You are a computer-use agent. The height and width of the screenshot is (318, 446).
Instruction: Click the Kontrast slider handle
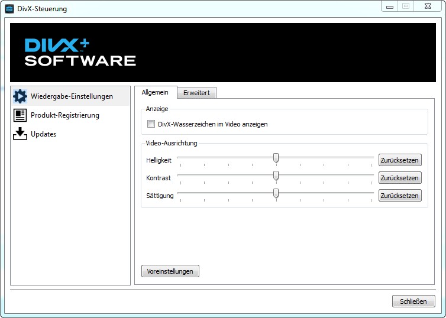pos(276,176)
